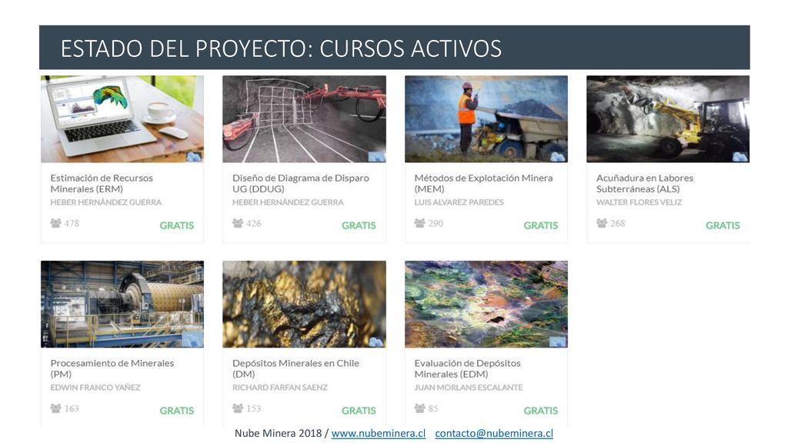The width and height of the screenshot is (788, 443).
Task: Click the students icon beside 426
Action: tap(238, 223)
